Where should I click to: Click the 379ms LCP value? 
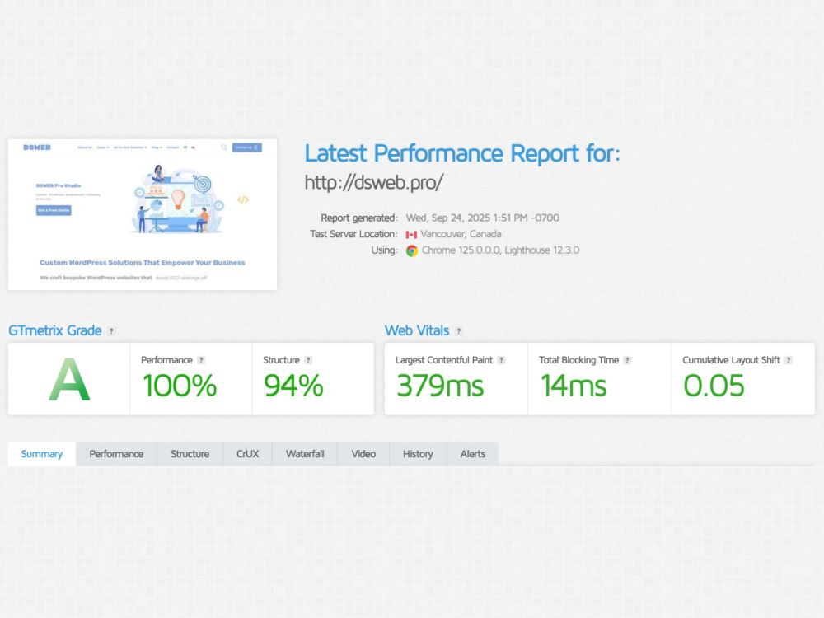[440, 386]
